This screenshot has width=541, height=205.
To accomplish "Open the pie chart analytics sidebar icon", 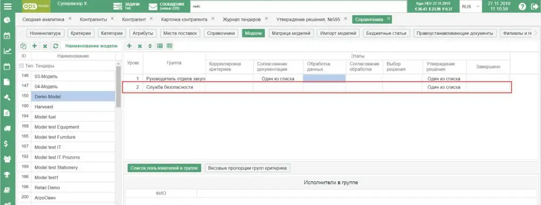I will point(6,20).
